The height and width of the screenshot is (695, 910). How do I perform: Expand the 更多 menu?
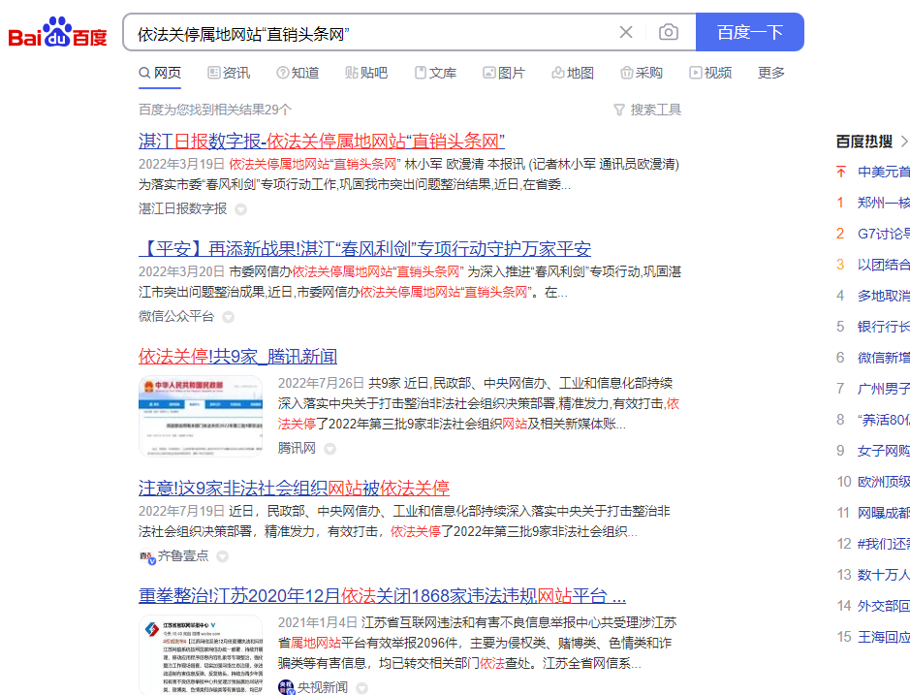(771, 73)
